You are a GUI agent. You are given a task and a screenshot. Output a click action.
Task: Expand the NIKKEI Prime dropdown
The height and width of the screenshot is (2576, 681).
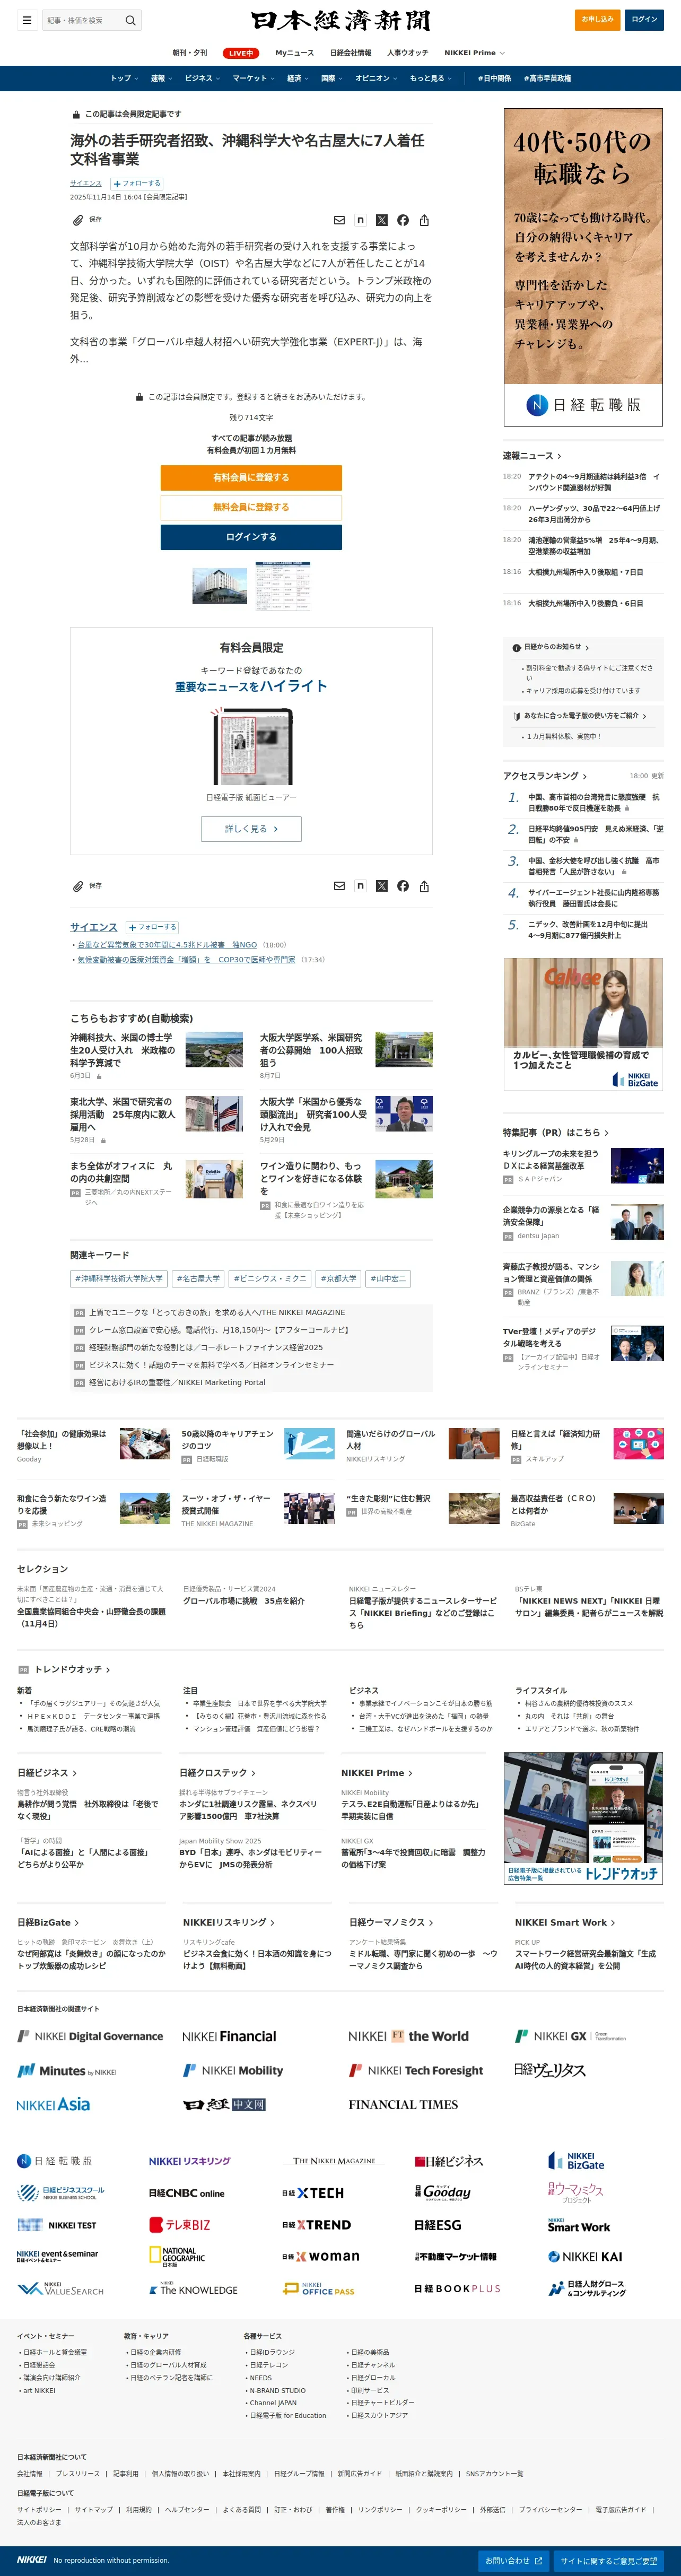[474, 53]
